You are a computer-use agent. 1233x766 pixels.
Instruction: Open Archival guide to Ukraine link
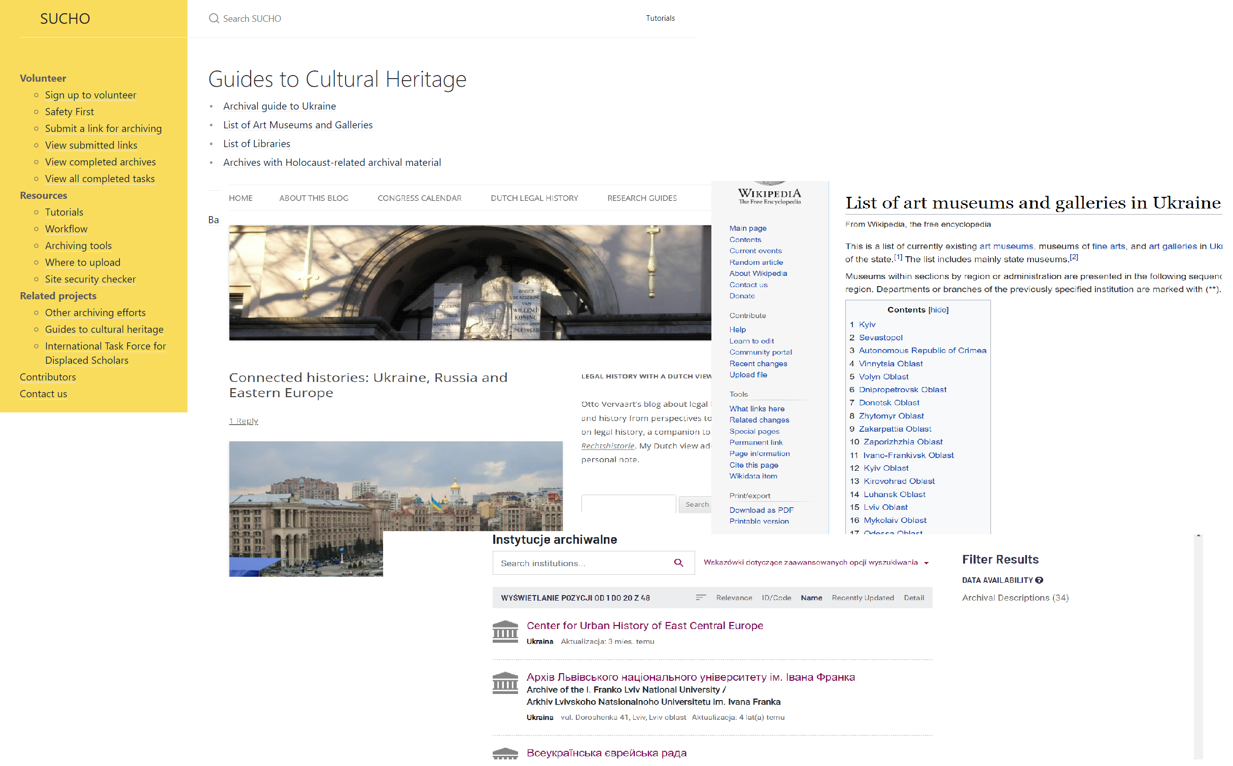click(280, 106)
